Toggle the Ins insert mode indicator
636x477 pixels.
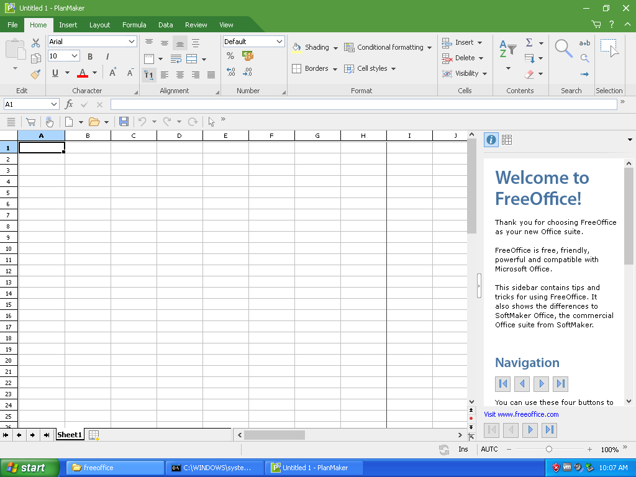point(463,449)
